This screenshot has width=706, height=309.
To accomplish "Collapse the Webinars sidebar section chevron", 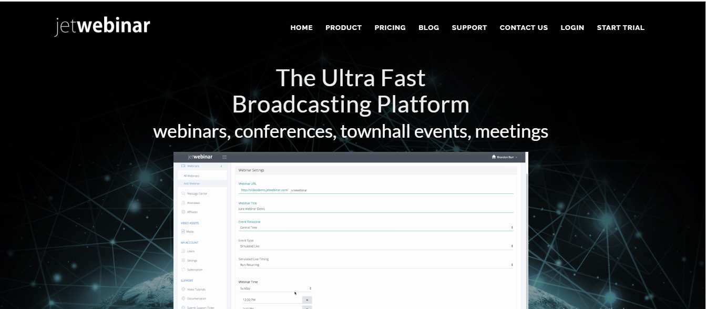I will (221, 166).
